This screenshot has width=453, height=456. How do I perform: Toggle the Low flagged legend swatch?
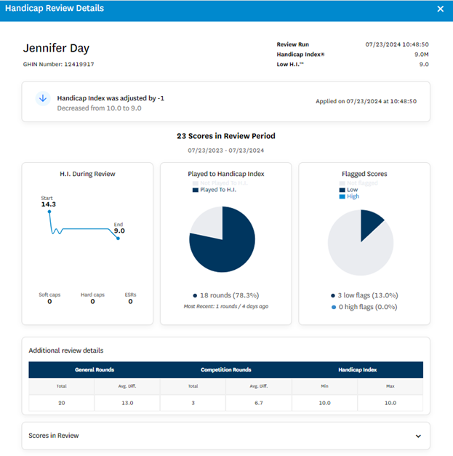pos(342,190)
